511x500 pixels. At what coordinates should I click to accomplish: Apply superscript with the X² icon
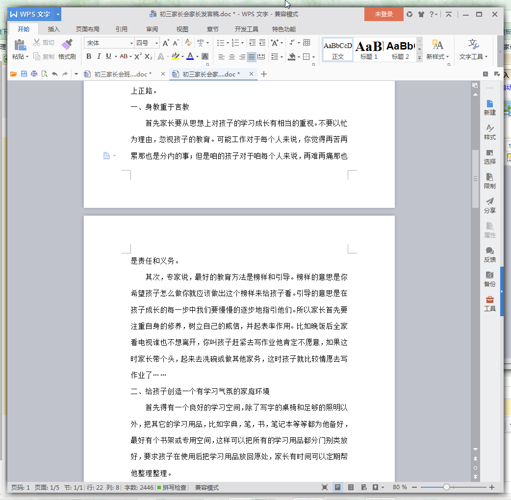[x=138, y=56]
